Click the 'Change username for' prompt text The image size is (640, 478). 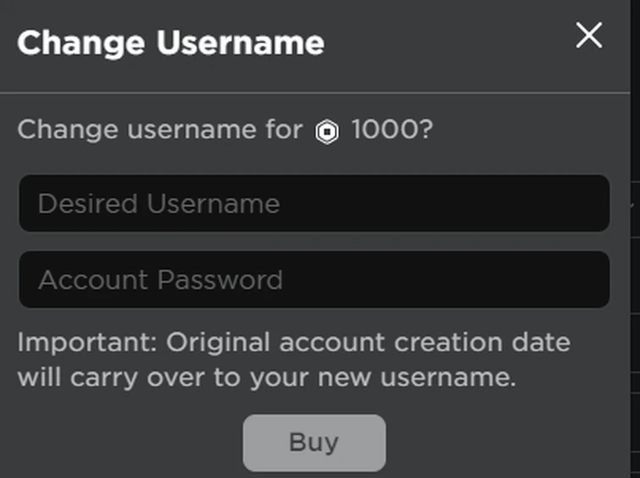tap(159, 131)
